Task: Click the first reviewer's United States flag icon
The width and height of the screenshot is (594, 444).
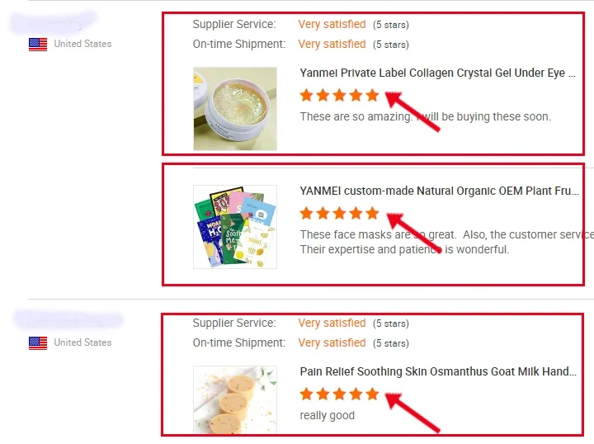Action: (x=38, y=45)
